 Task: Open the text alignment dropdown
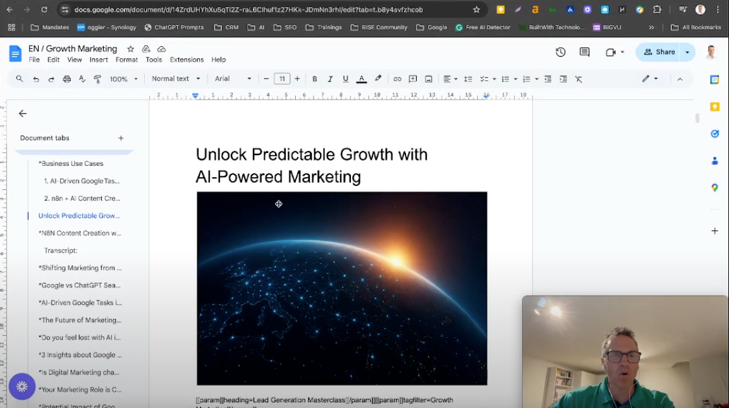[450, 79]
